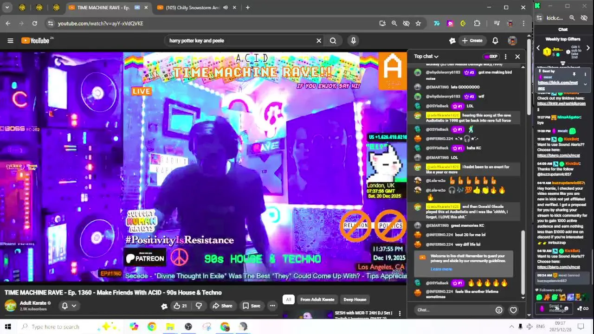Start voice search with the microphone
594x334 pixels.
[353, 41]
